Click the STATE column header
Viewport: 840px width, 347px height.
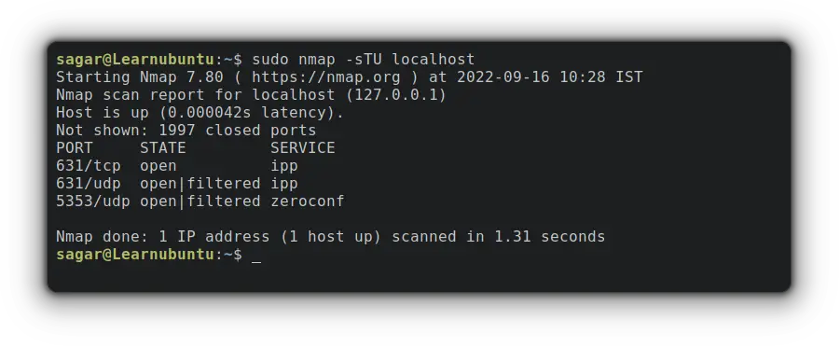click(x=163, y=148)
